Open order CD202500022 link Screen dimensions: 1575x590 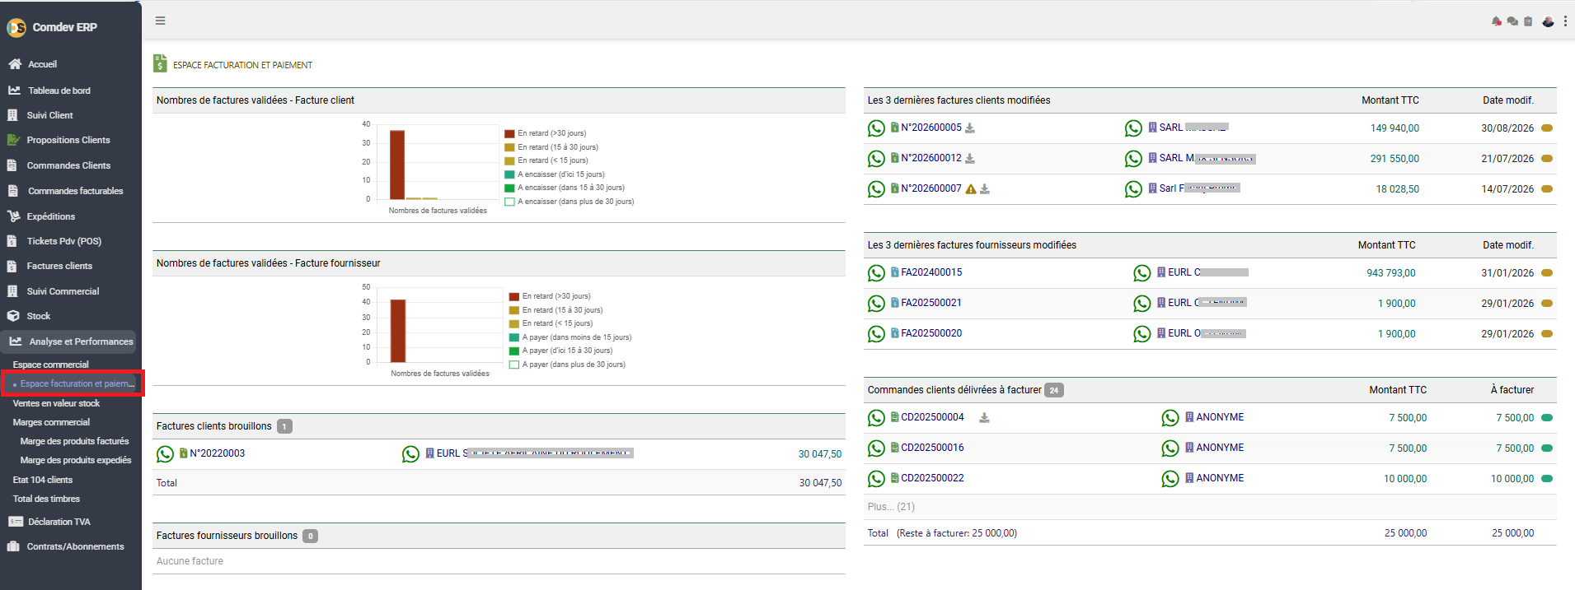click(932, 478)
